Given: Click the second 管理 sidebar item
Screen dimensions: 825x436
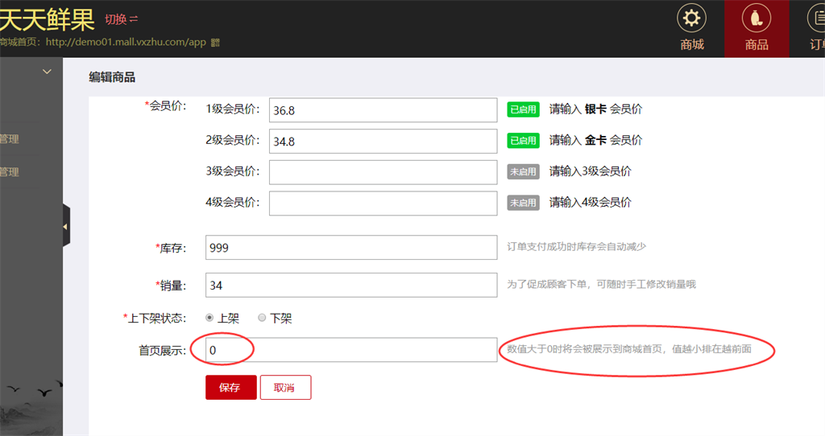Looking at the screenshot, I should point(9,172).
